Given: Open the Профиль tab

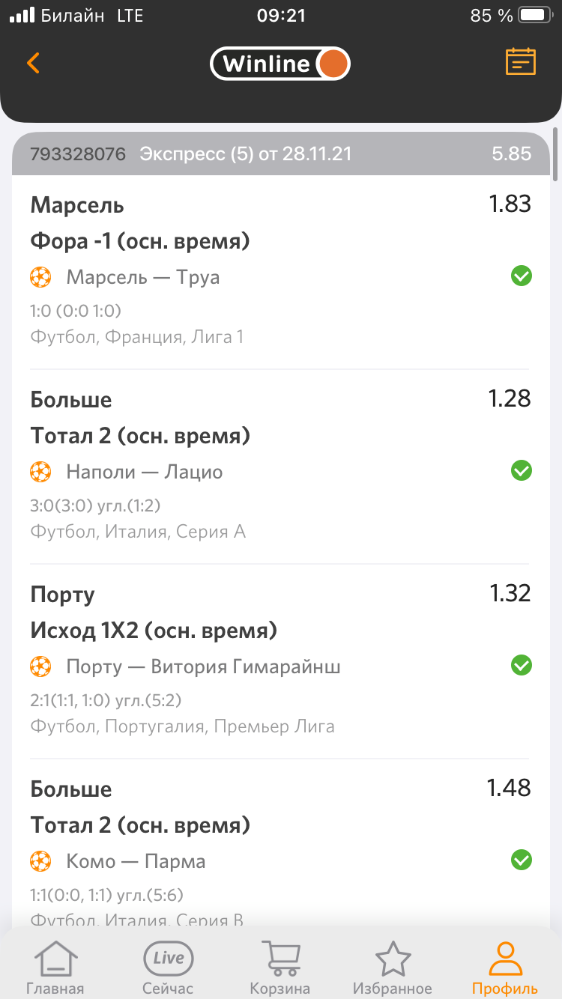Looking at the screenshot, I should tap(505, 968).
